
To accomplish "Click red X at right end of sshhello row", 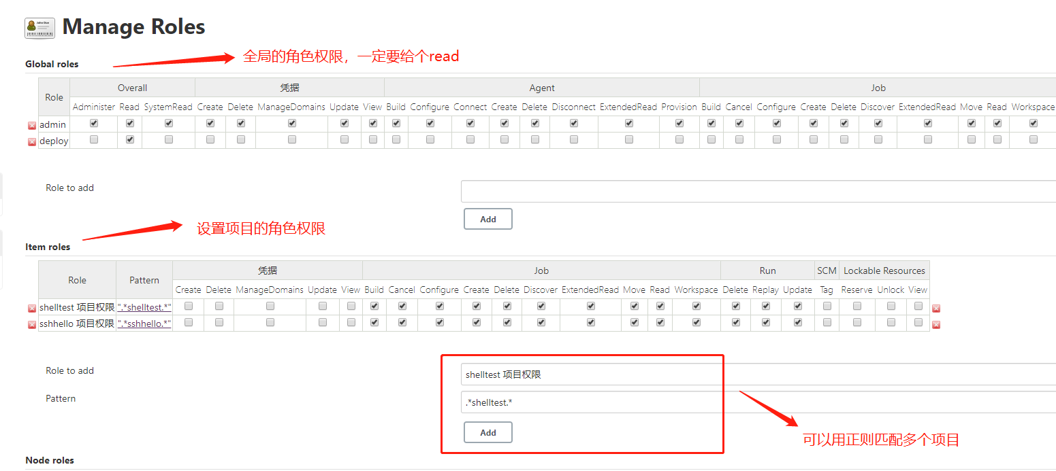I will pos(936,325).
